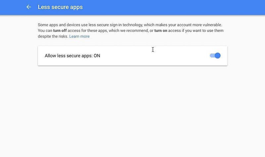Click 'despite the risks' before Learn more
Image resolution: width=265 pixels, height=157 pixels.
pyautogui.click(x=53, y=36)
